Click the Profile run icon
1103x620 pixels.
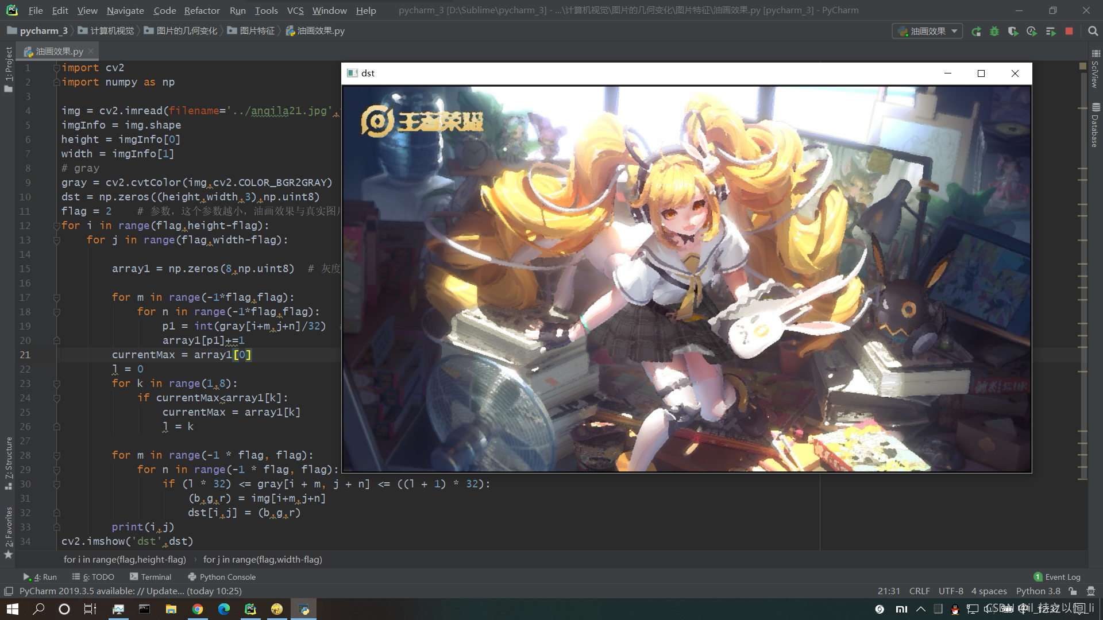[1032, 32]
